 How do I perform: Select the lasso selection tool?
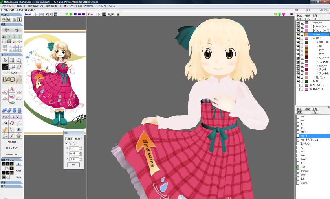[19, 61]
